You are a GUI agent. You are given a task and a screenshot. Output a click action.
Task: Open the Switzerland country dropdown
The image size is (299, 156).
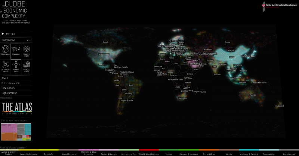[16, 40]
